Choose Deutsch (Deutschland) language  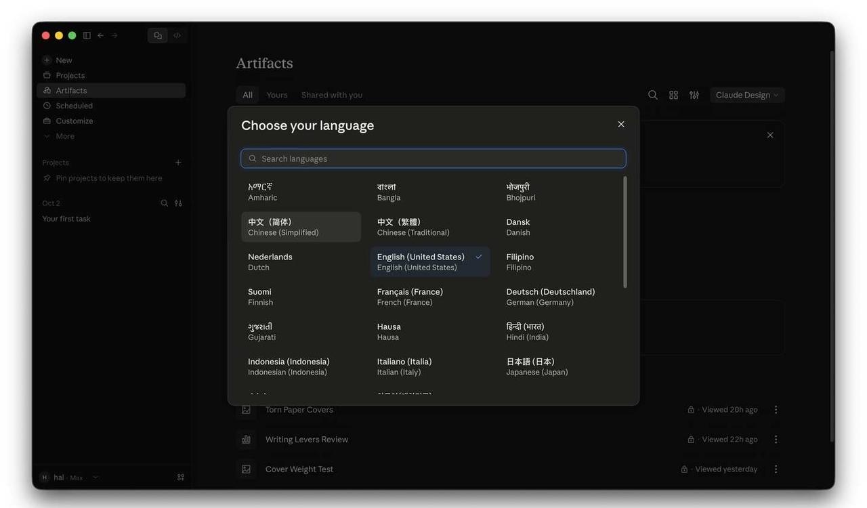pyautogui.click(x=559, y=297)
